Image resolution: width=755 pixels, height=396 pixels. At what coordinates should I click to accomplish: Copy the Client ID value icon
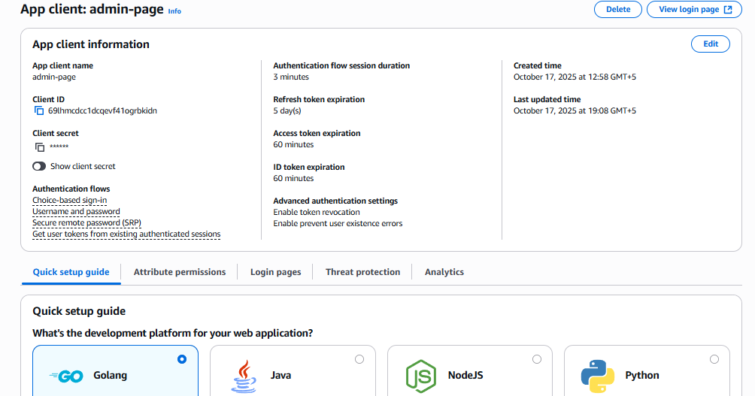[39, 110]
